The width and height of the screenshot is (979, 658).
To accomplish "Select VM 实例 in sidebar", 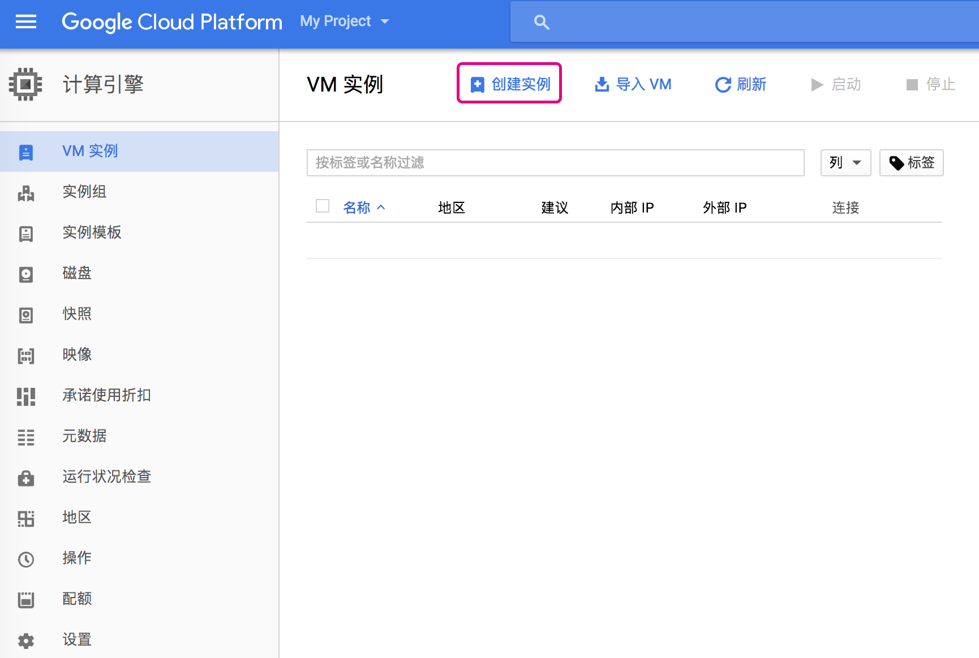I will tap(139, 151).
